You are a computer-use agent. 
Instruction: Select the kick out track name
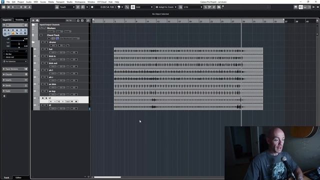[53, 63]
